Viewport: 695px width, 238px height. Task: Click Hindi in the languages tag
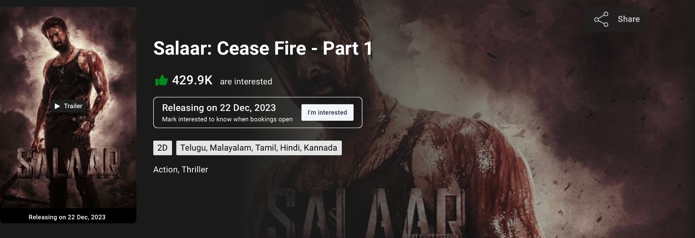[x=290, y=148]
